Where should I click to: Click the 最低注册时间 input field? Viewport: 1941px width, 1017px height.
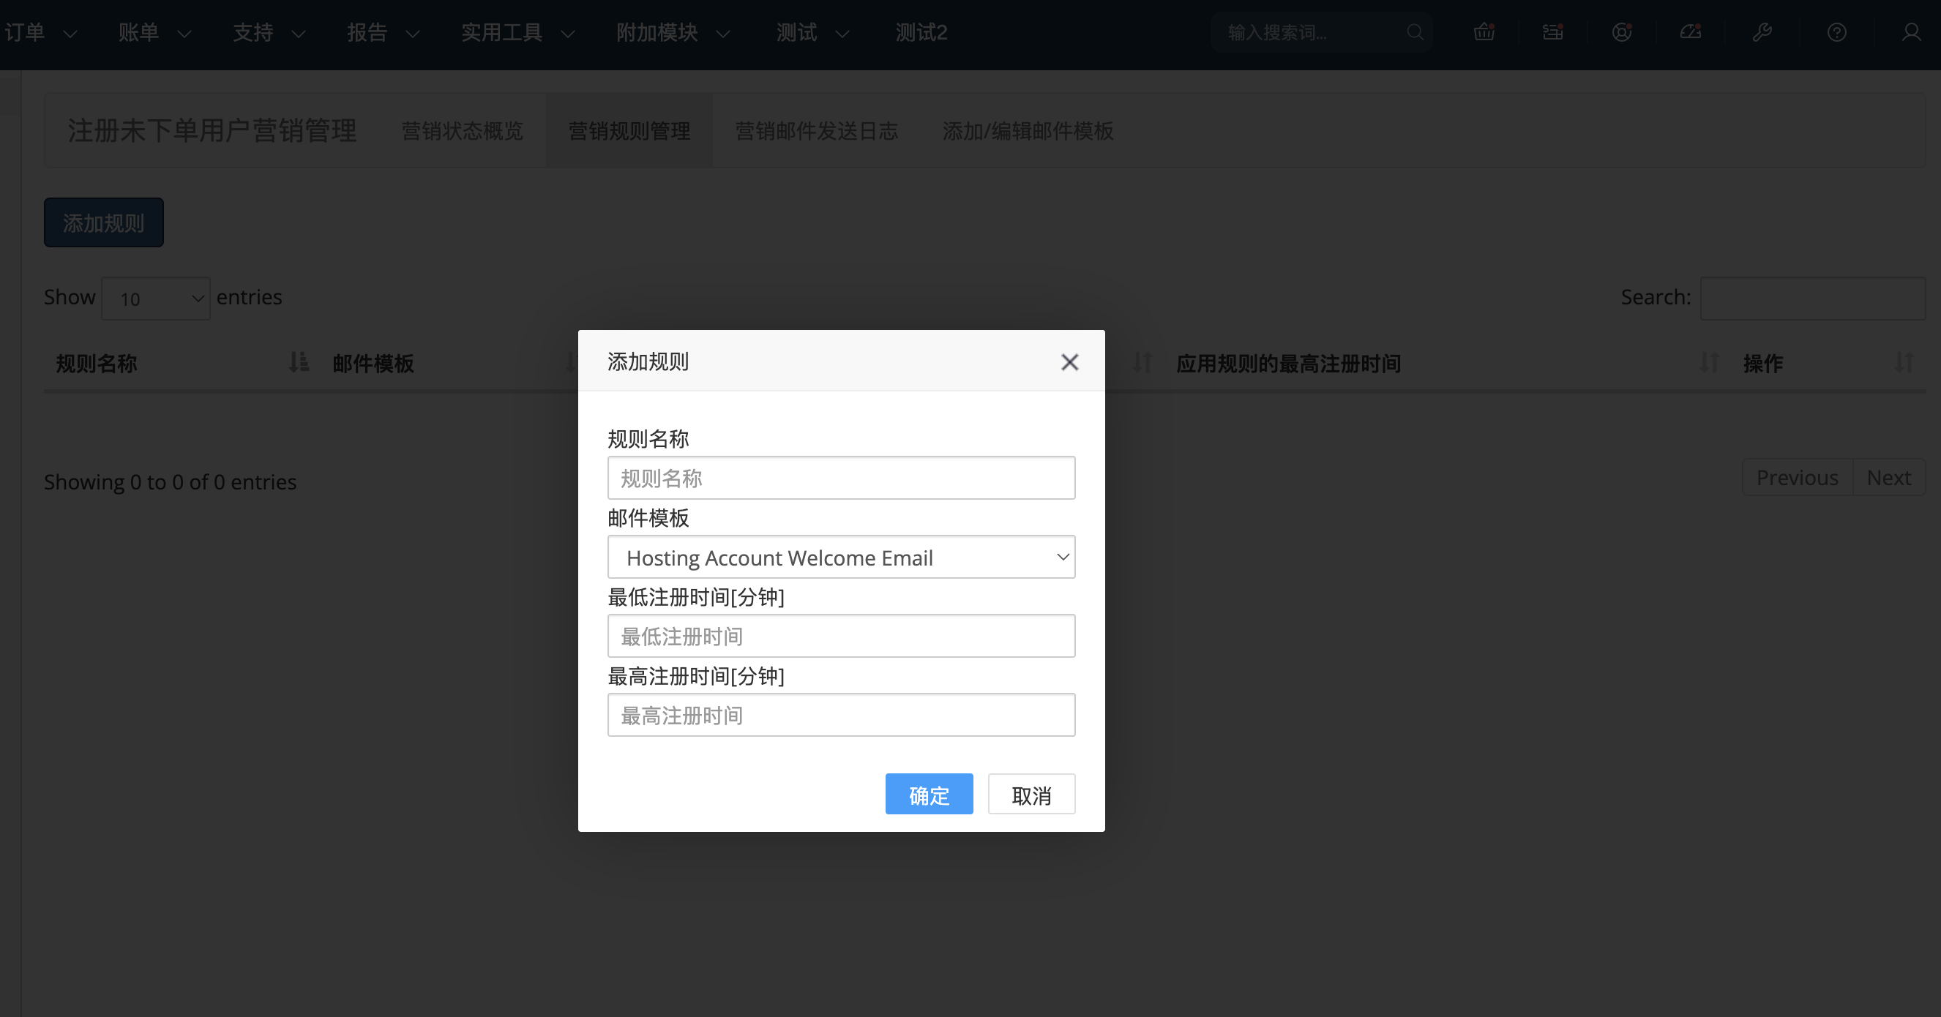841,637
